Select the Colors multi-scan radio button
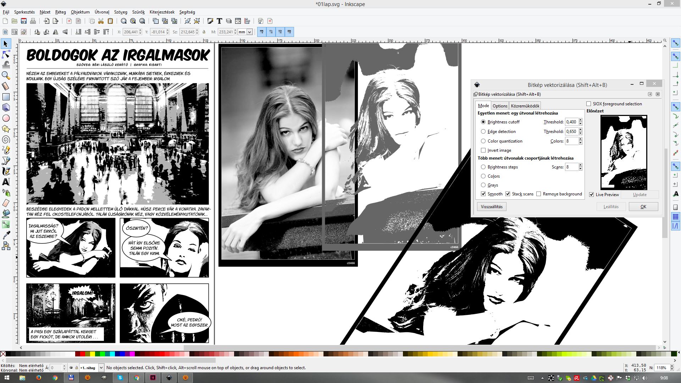 pos(483,176)
